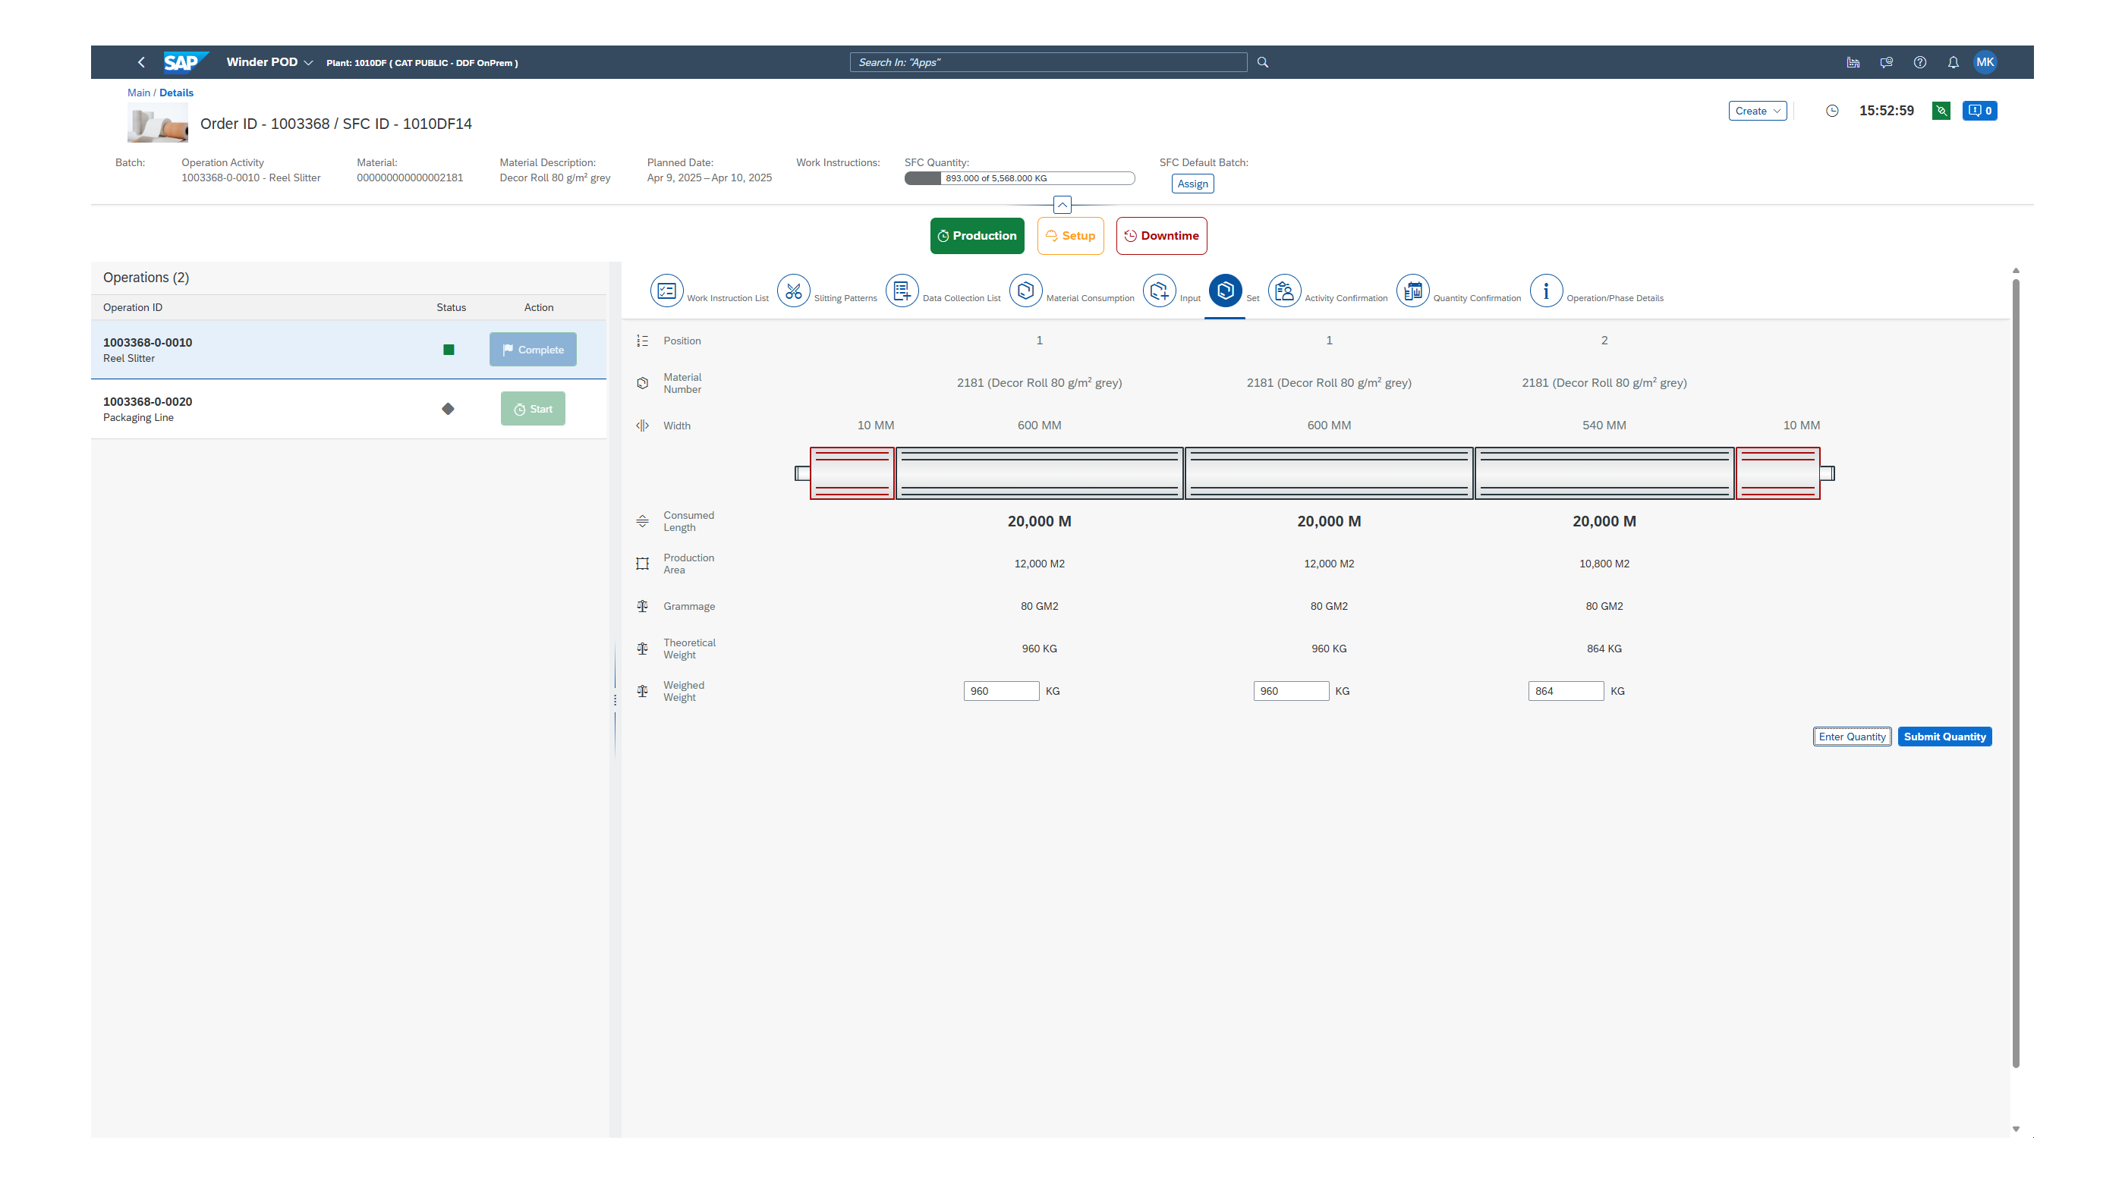
Task: Click the Activity Confirmation icon
Action: point(1283,291)
